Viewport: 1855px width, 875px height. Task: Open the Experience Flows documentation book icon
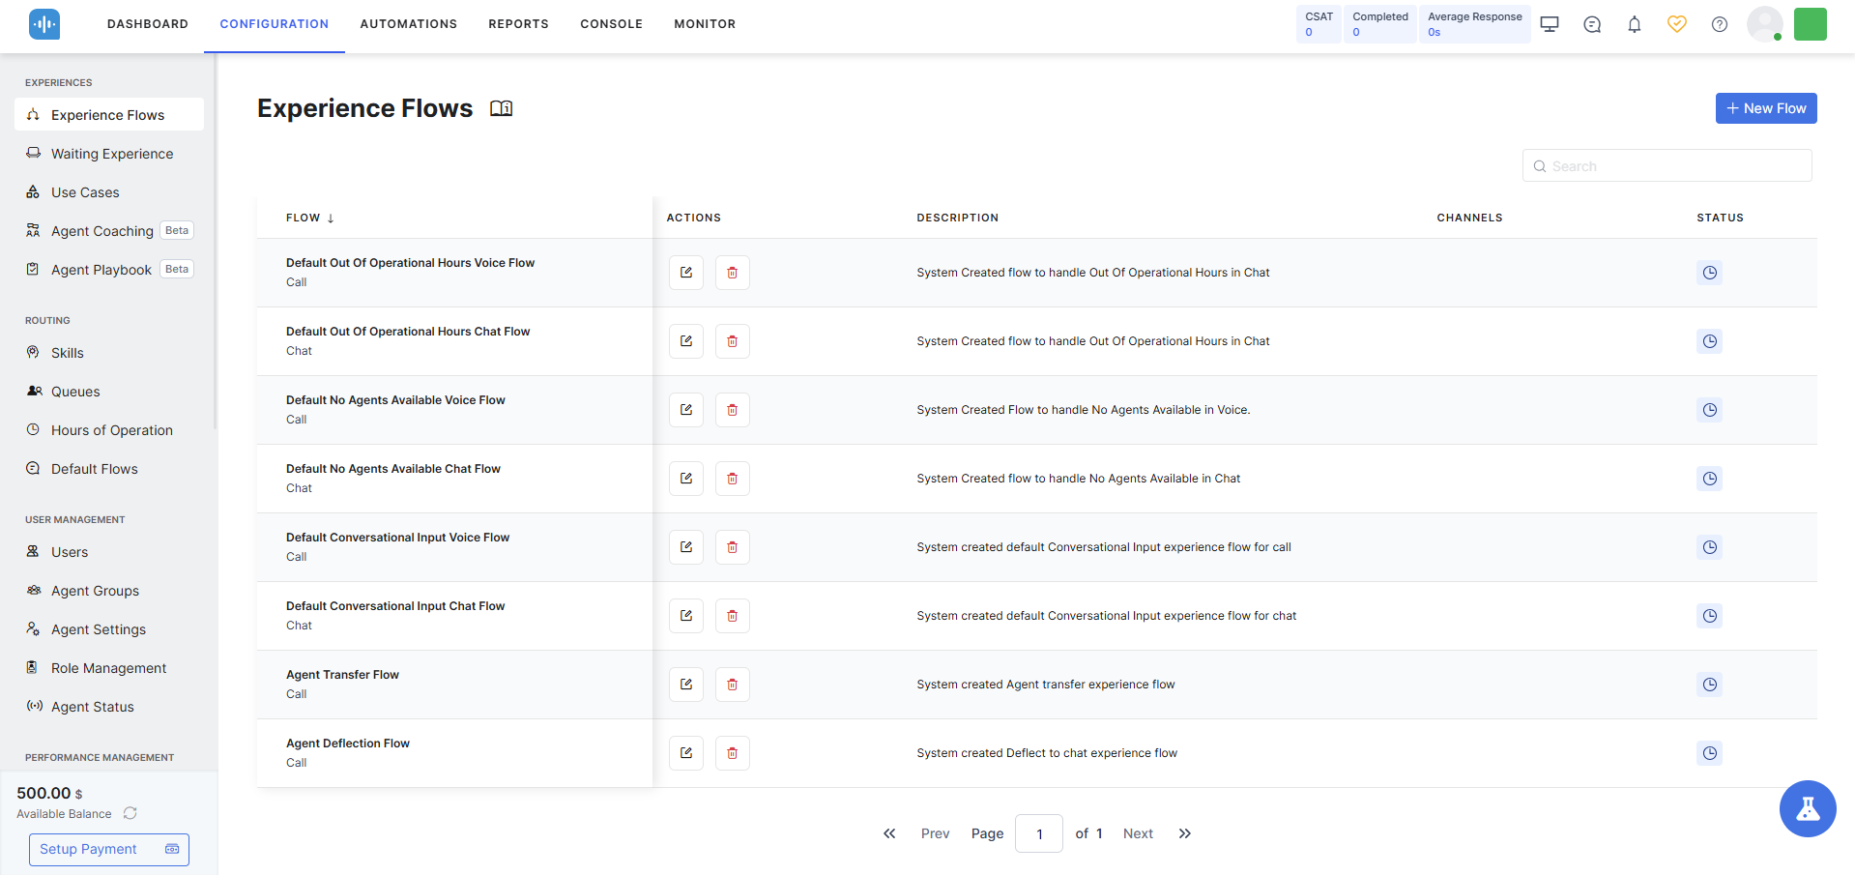501,108
